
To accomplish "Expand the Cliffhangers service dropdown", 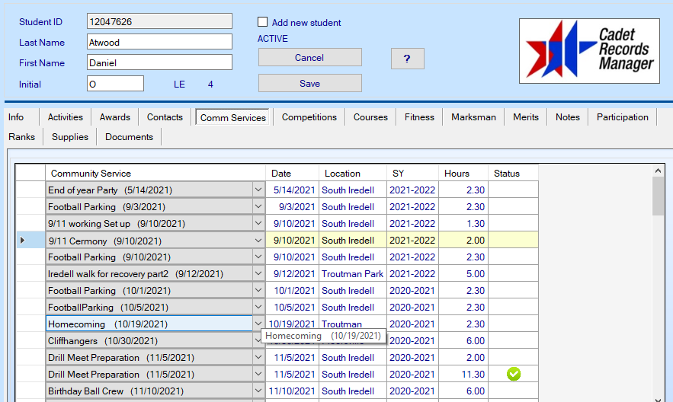I will click(258, 341).
